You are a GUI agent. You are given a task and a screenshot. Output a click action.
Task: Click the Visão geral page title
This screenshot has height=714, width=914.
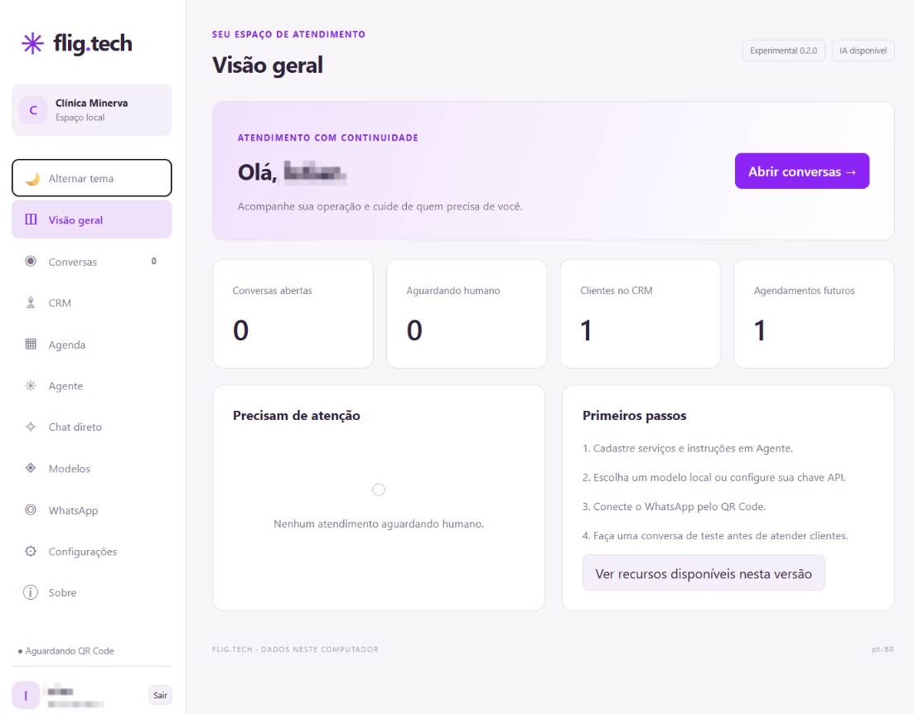coord(268,65)
